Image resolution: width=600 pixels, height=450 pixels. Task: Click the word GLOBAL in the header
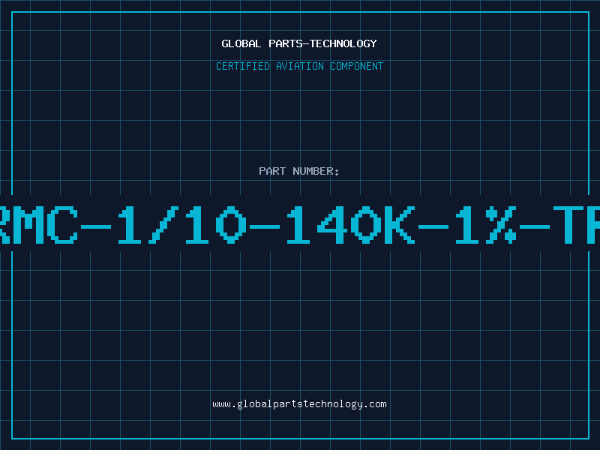coord(241,43)
